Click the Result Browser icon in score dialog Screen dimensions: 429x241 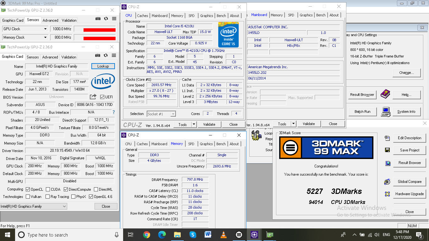click(387, 163)
